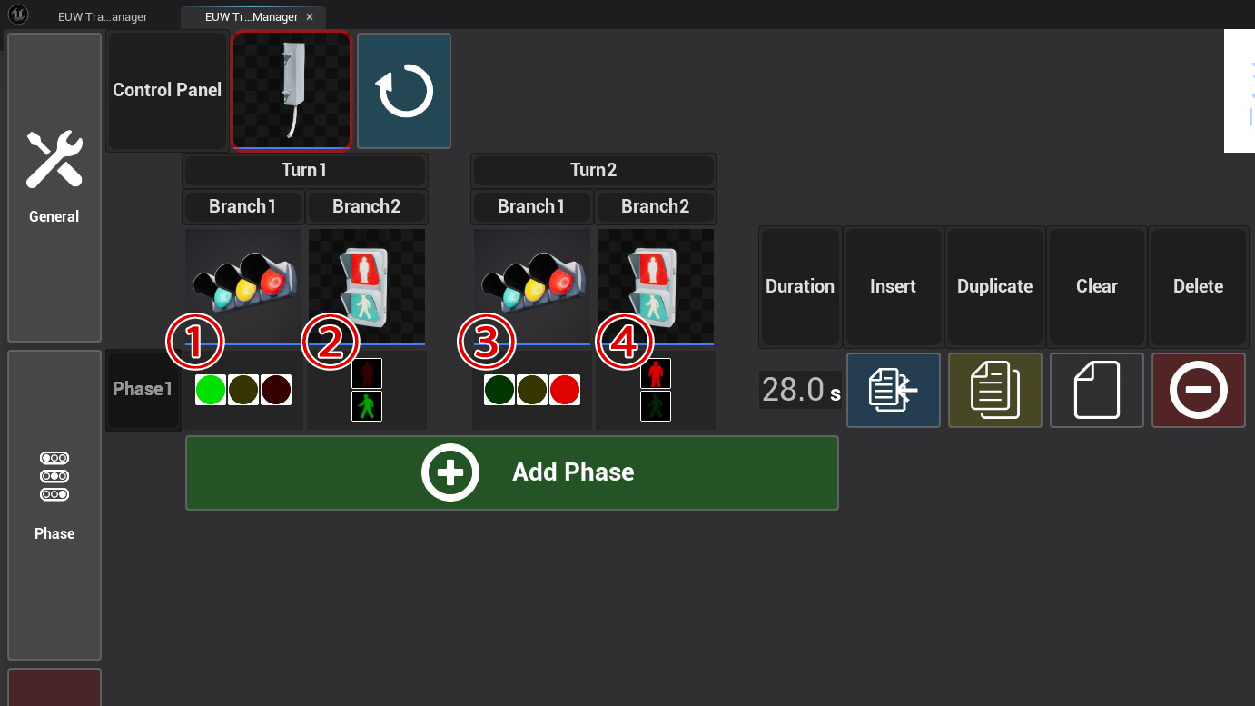Toggle Turn2 Branch2 red standing pedestrian signal
The height and width of the screenshot is (706, 1255).
pos(656,373)
